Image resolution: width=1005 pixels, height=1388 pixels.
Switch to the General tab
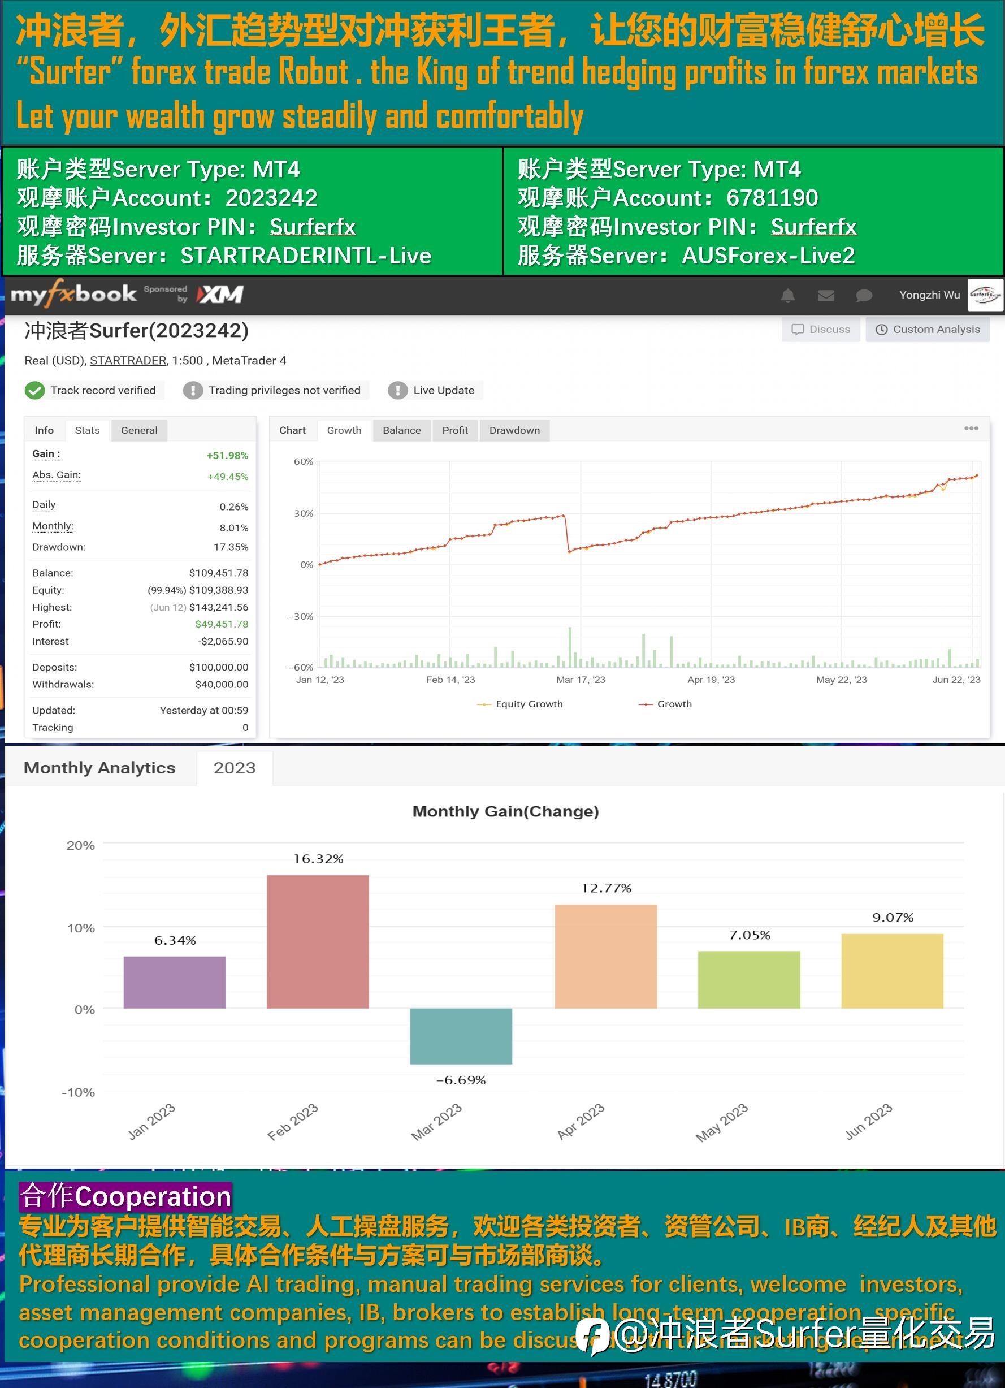point(139,430)
